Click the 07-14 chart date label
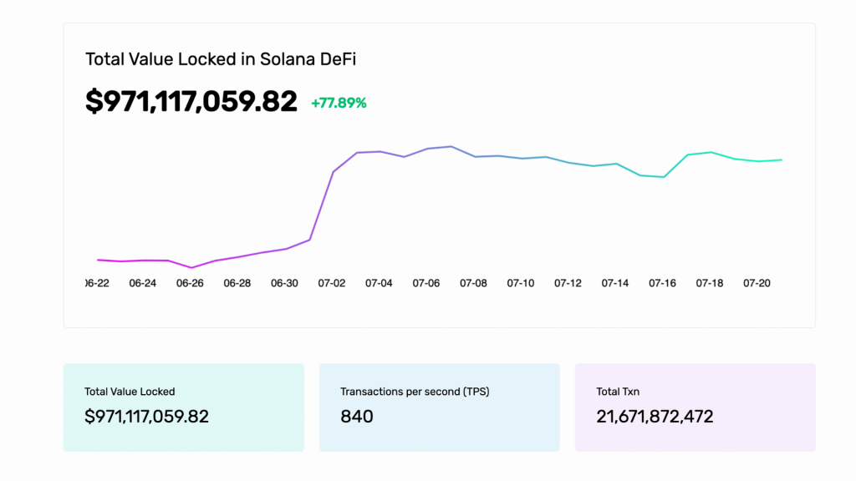 tap(615, 283)
